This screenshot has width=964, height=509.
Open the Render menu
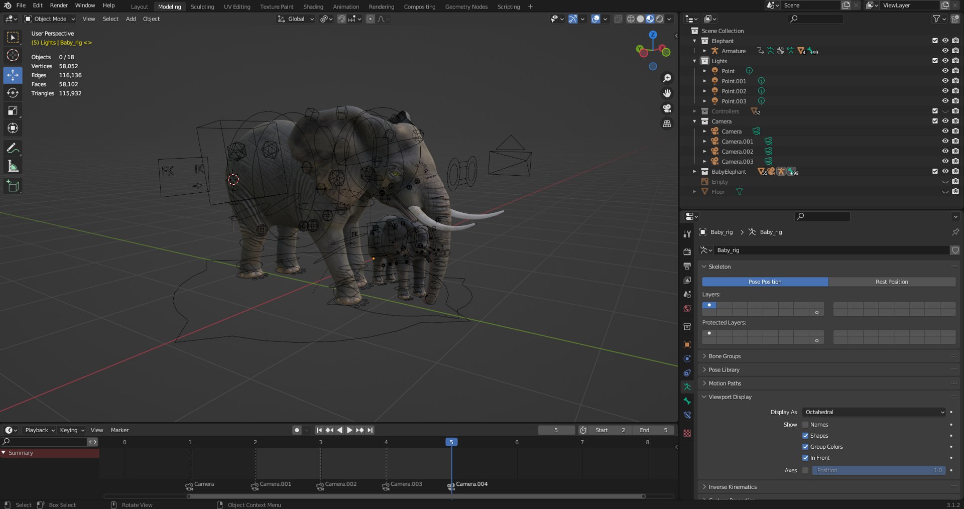(x=59, y=6)
